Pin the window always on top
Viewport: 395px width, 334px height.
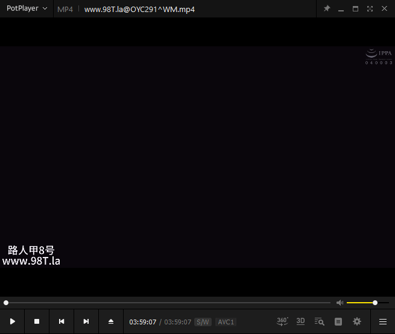pos(327,9)
